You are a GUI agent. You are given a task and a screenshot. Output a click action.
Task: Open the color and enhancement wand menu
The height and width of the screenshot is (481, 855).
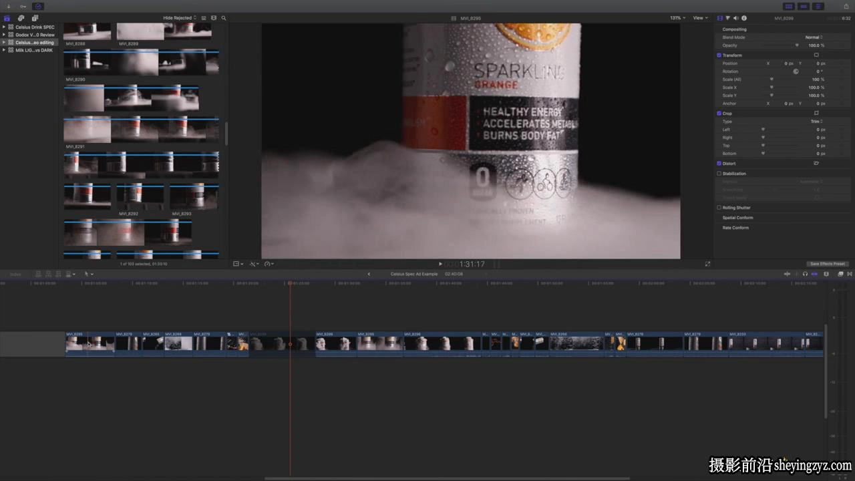click(254, 264)
